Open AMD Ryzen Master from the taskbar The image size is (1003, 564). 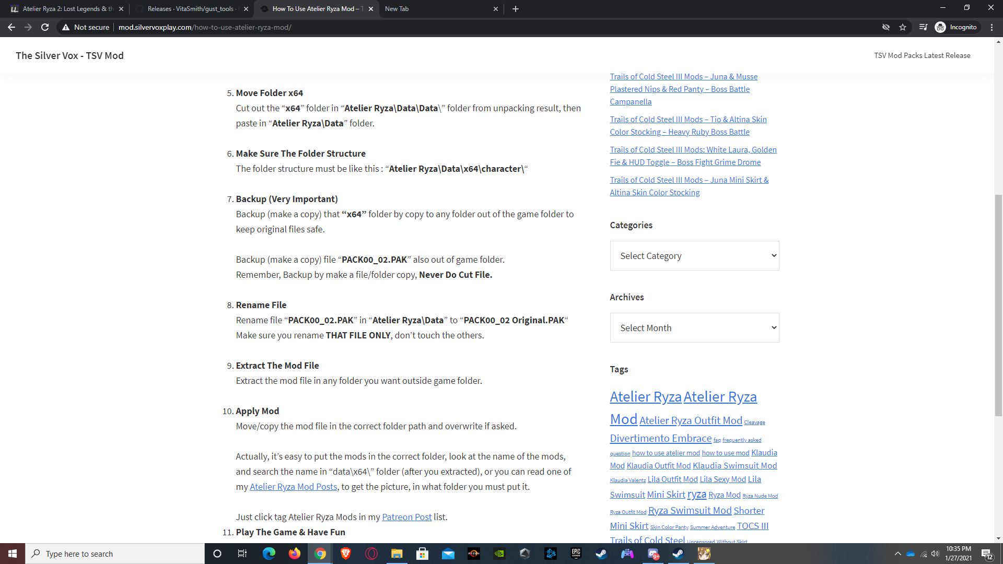(473, 554)
